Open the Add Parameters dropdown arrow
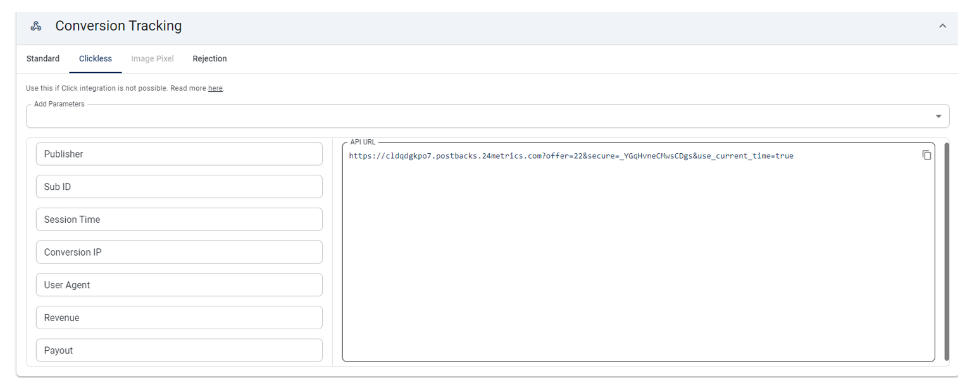The width and height of the screenshot is (972, 390). click(938, 116)
